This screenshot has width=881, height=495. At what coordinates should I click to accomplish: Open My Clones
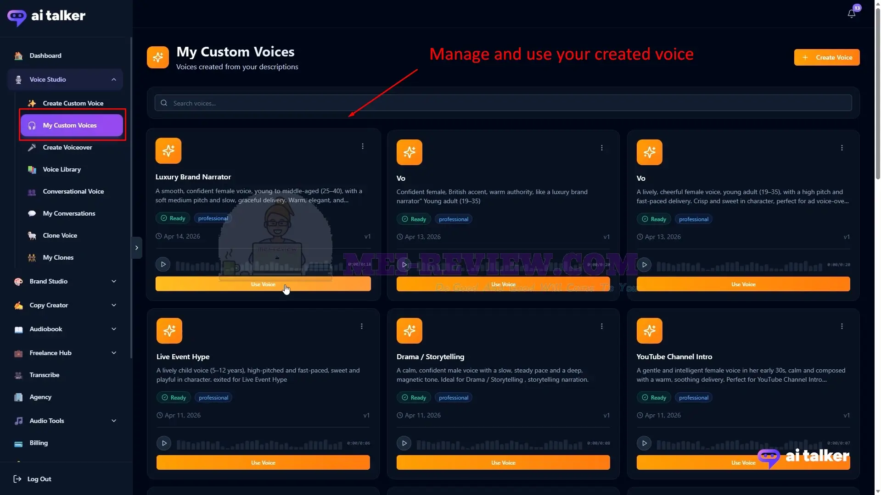72,257
